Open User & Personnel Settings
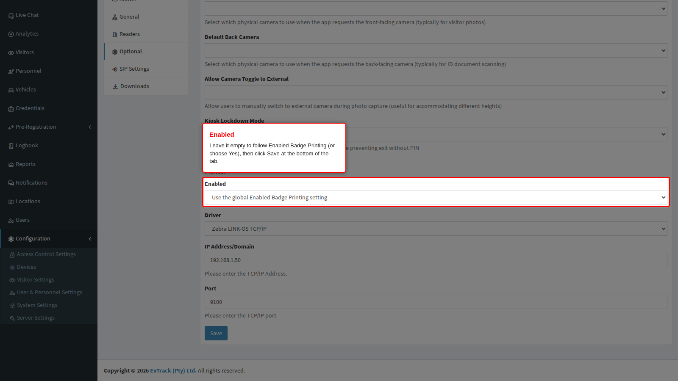The height and width of the screenshot is (381, 678). [x=49, y=293]
